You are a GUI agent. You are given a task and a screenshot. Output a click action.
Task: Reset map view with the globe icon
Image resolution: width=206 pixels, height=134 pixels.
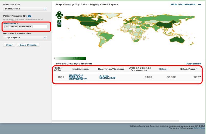coord(59,23)
